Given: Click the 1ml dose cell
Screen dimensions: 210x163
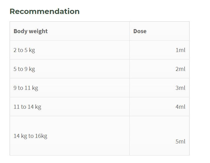Looking at the screenshot, I should 159,50.
